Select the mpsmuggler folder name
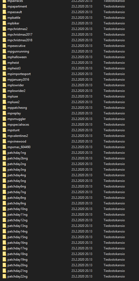The height and width of the screenshot is (281, 139). pos(17,119)
